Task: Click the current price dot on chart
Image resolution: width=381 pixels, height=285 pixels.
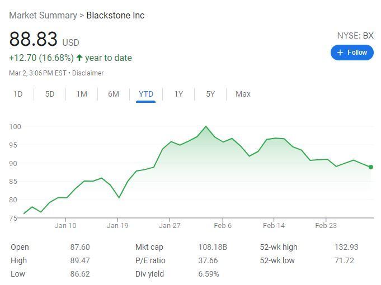Action: point(371,167)
